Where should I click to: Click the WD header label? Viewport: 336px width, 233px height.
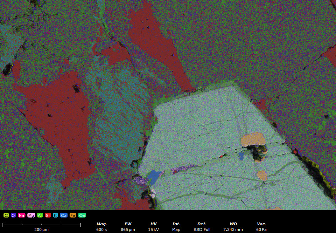coord(233,224)
